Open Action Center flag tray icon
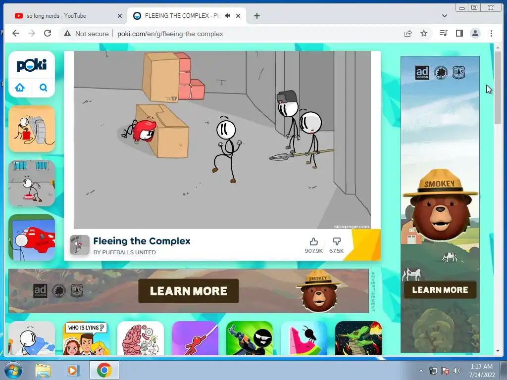The image size is (507, 380). click(x=445, y=371)
